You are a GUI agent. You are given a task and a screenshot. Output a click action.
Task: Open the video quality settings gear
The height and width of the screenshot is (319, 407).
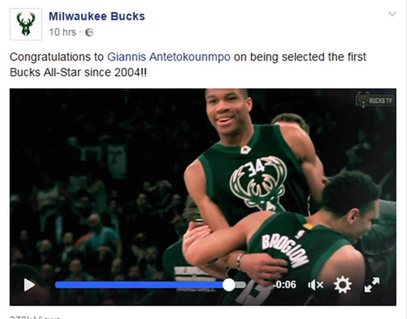(x=343, y=285)
